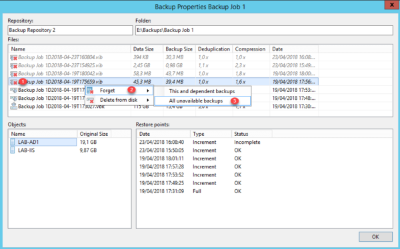The image size is (400, 249).
Task: Click the 58,3 MB data size cell
Action: coord(142,74)
